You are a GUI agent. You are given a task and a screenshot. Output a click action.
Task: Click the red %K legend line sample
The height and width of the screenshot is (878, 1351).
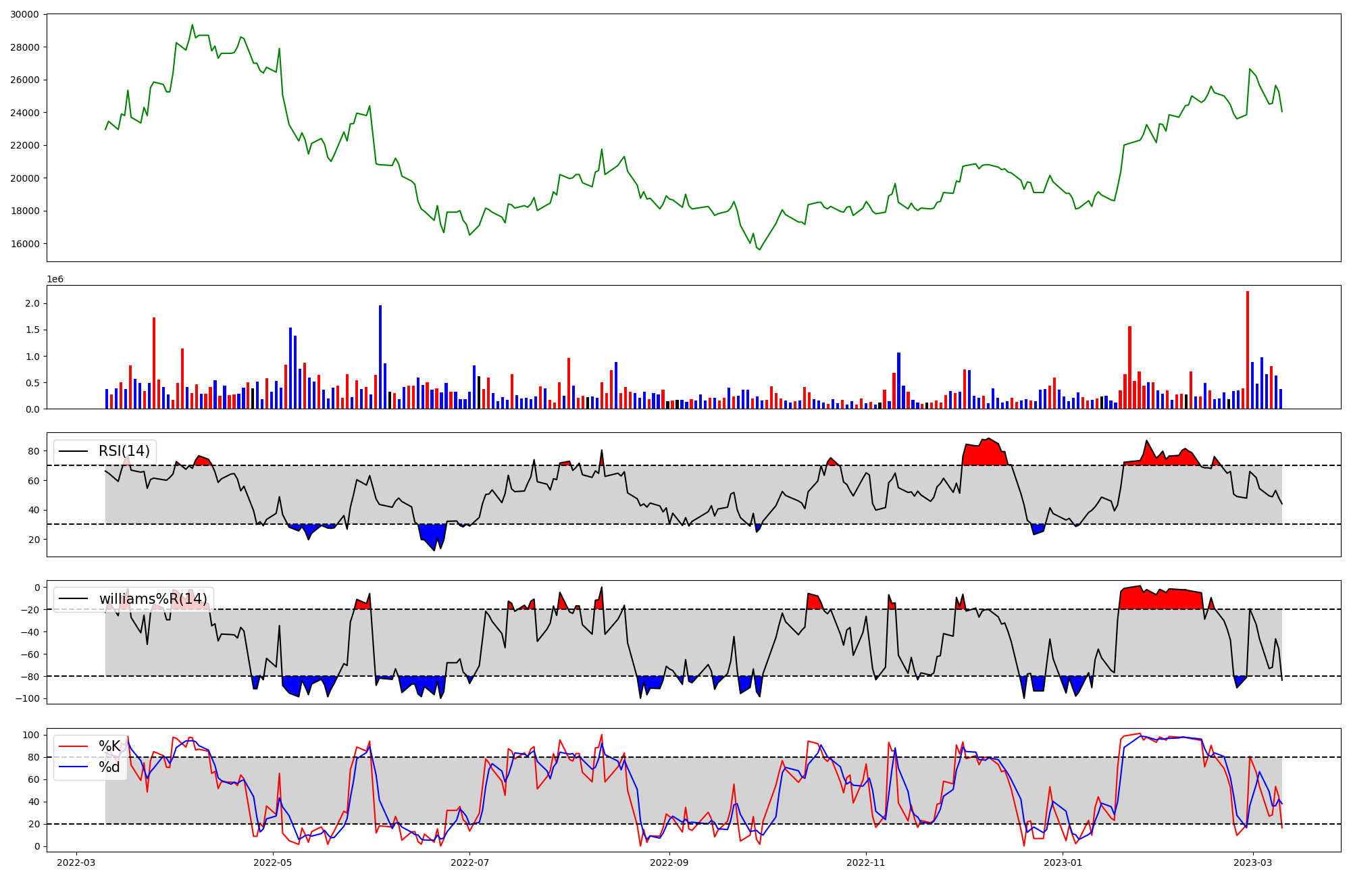[x=74, y=746]
